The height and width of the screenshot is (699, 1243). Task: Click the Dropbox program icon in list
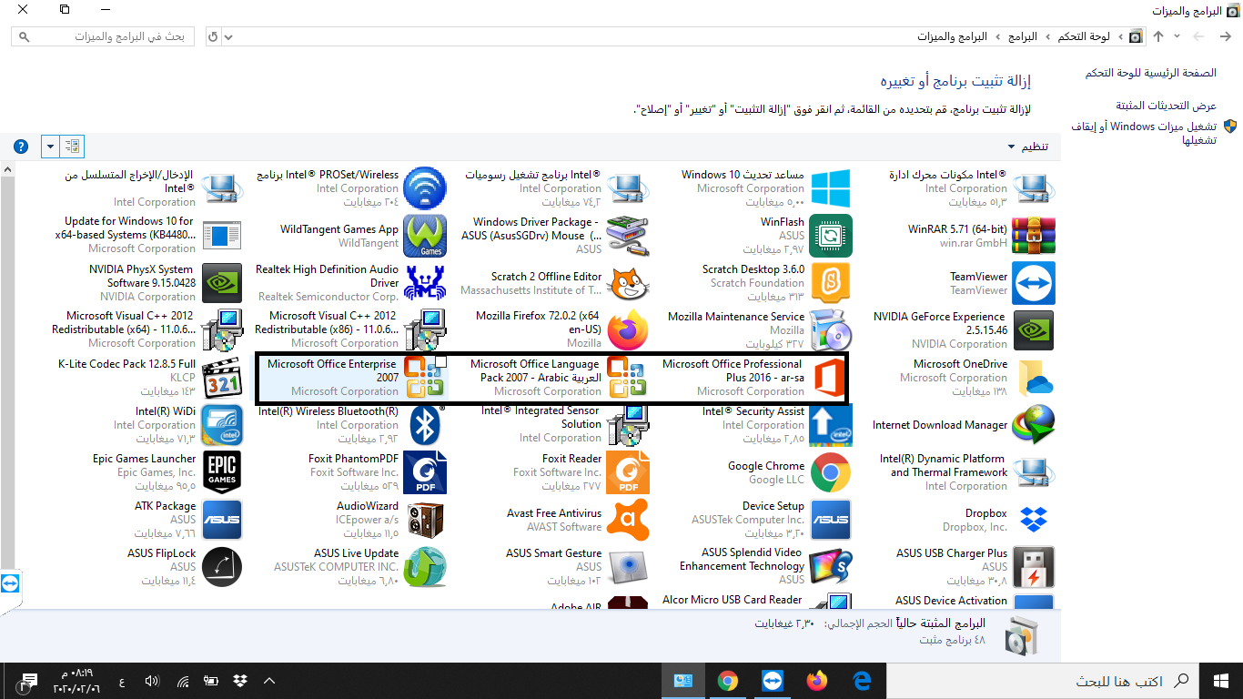coord(1033,520)
